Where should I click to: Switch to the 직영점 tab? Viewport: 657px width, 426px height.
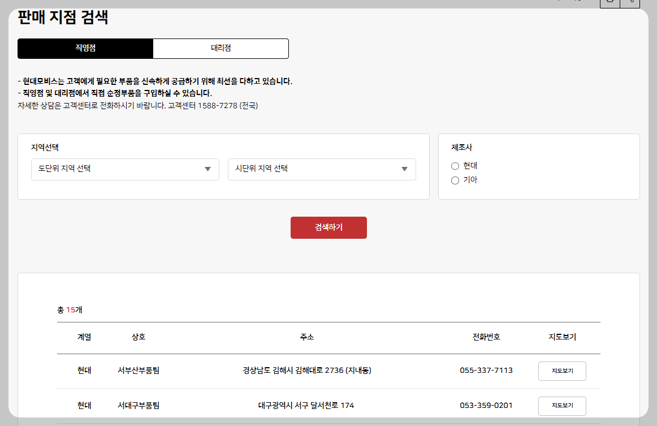(x=85, y=48)
